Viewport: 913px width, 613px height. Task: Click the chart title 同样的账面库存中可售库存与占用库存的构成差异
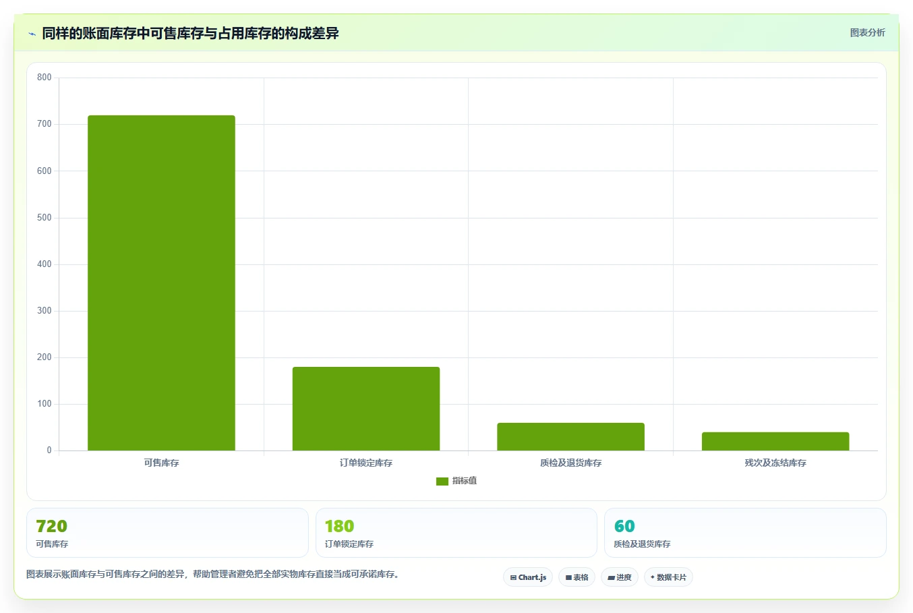coord(190,33)
